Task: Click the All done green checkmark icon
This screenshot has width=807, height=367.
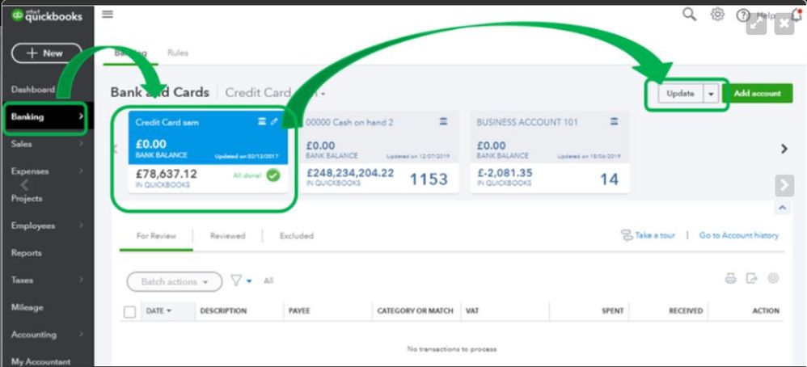Action: (273, 175)
